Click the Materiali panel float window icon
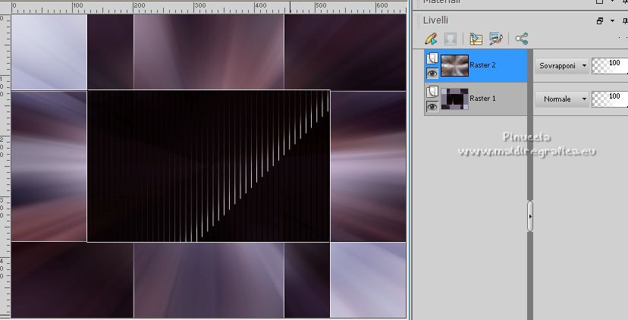 [600, 2]
